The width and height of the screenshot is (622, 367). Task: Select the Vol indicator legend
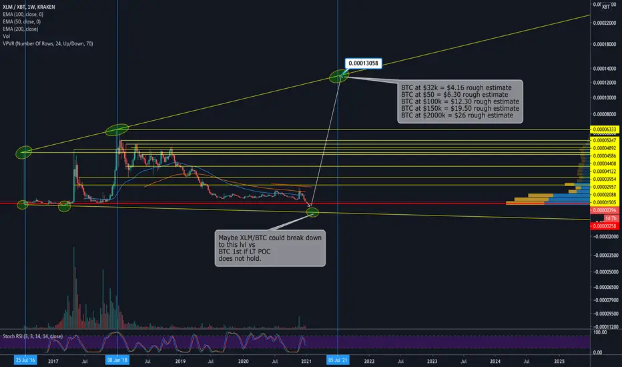[7, 36]
